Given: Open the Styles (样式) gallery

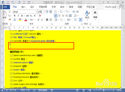Looking at the screenshot, I should (x=87, y=15).
